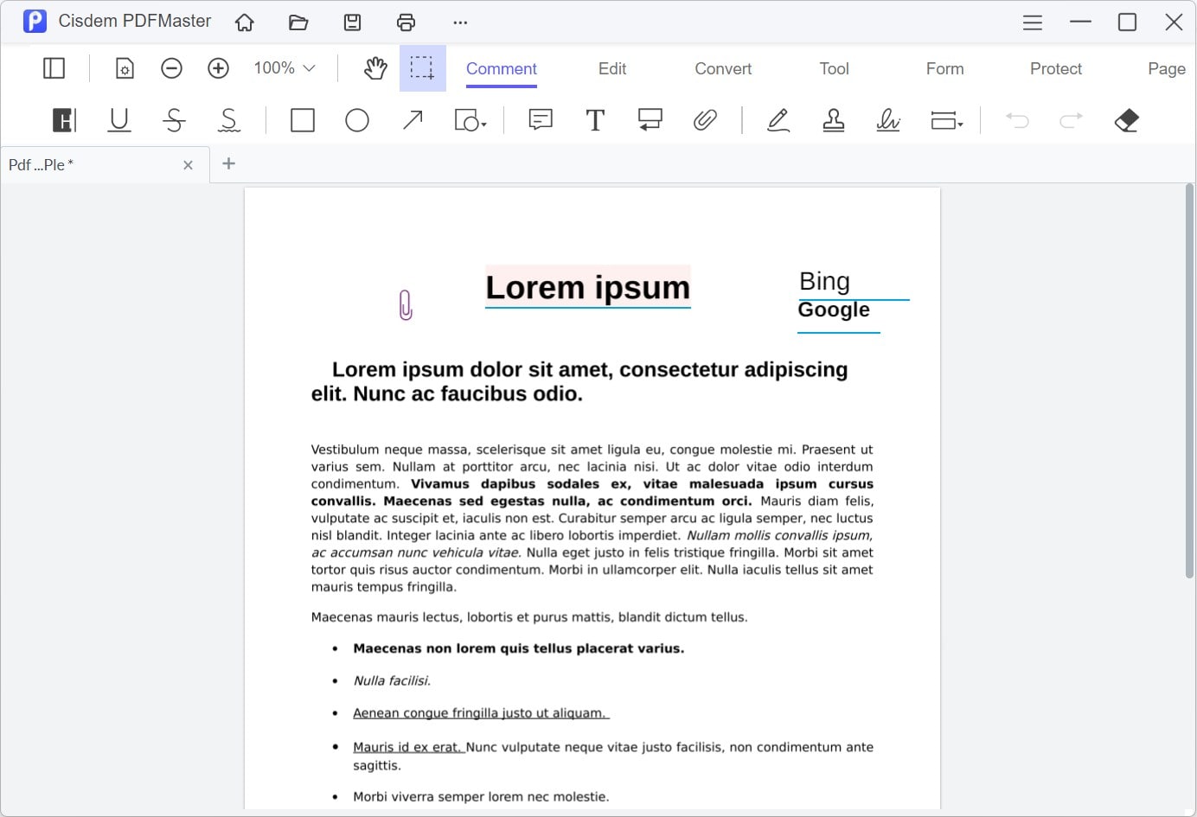The width and height of the screenshot is (1197, 817).
Task: Select the Rectangle shape tool
Action: point(303,120)
